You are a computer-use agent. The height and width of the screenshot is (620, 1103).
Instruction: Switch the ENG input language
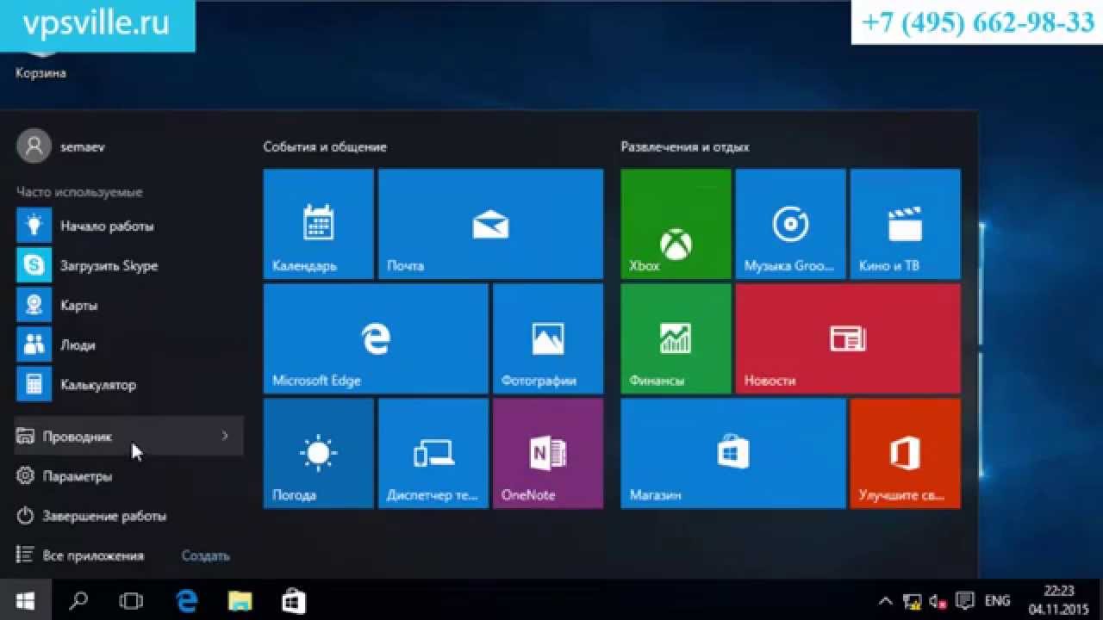point(997,600)
